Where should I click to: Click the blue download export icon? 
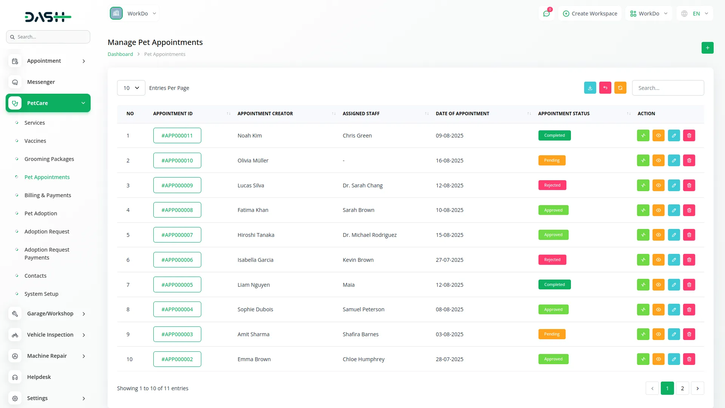tap(590, 88)
